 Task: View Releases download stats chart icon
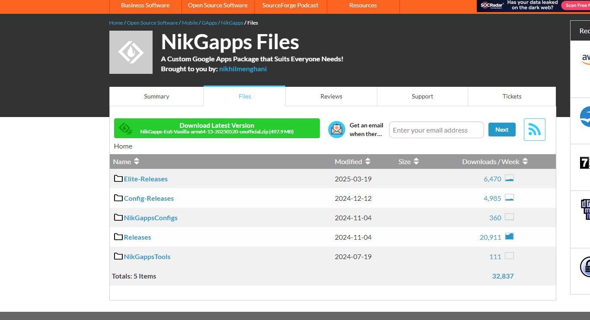click(509, 237)
